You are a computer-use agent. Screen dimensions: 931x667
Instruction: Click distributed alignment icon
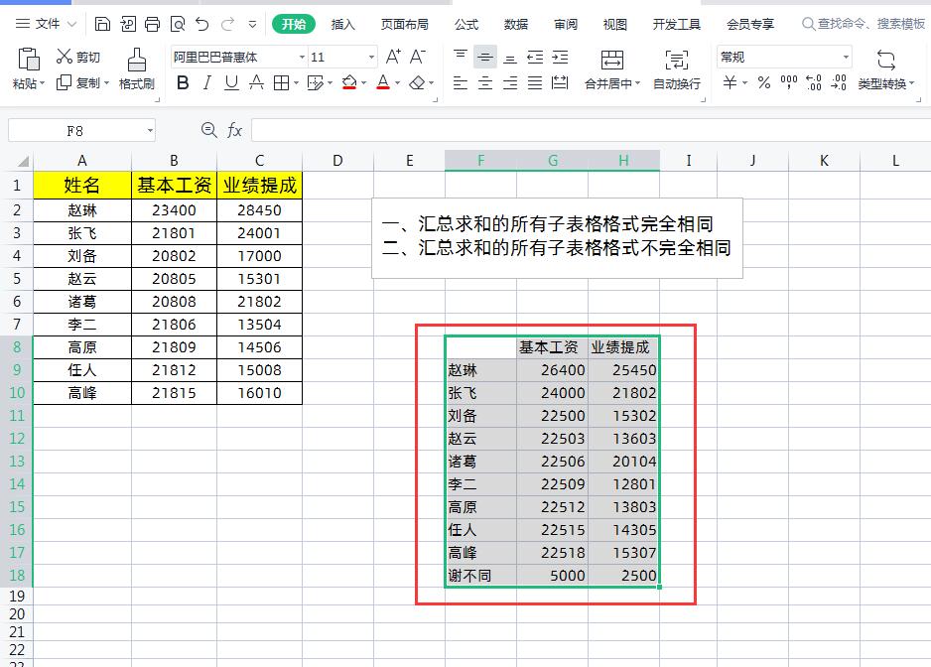[560, 82]
